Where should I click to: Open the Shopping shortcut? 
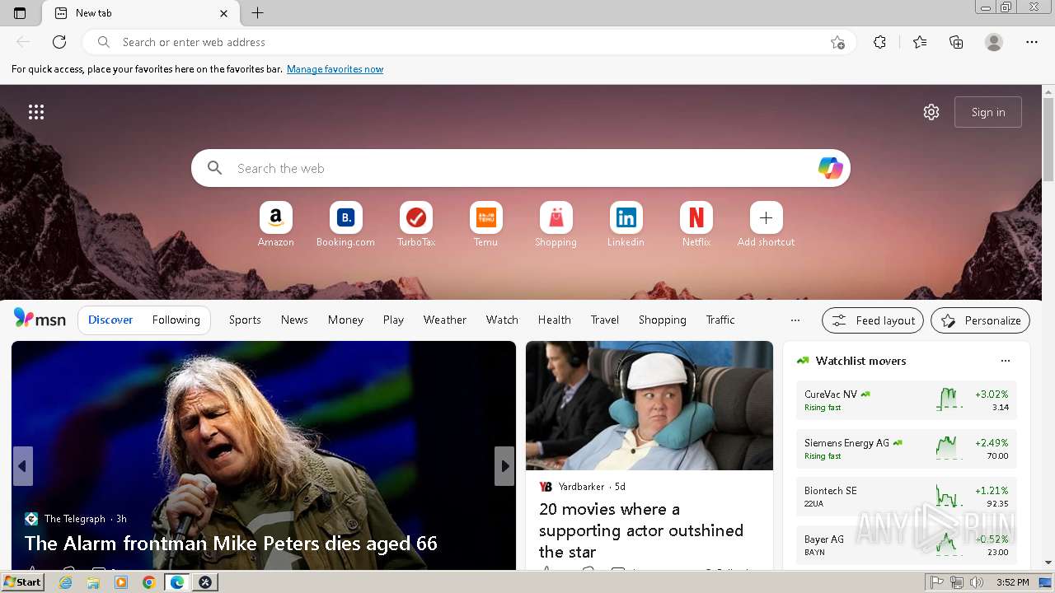556,225
